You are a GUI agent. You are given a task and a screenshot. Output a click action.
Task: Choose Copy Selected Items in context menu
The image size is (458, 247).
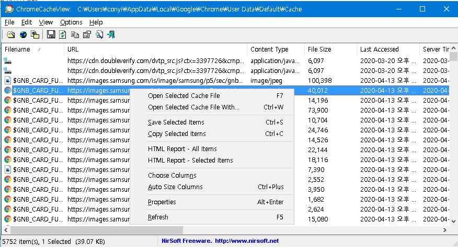point(212,134)
